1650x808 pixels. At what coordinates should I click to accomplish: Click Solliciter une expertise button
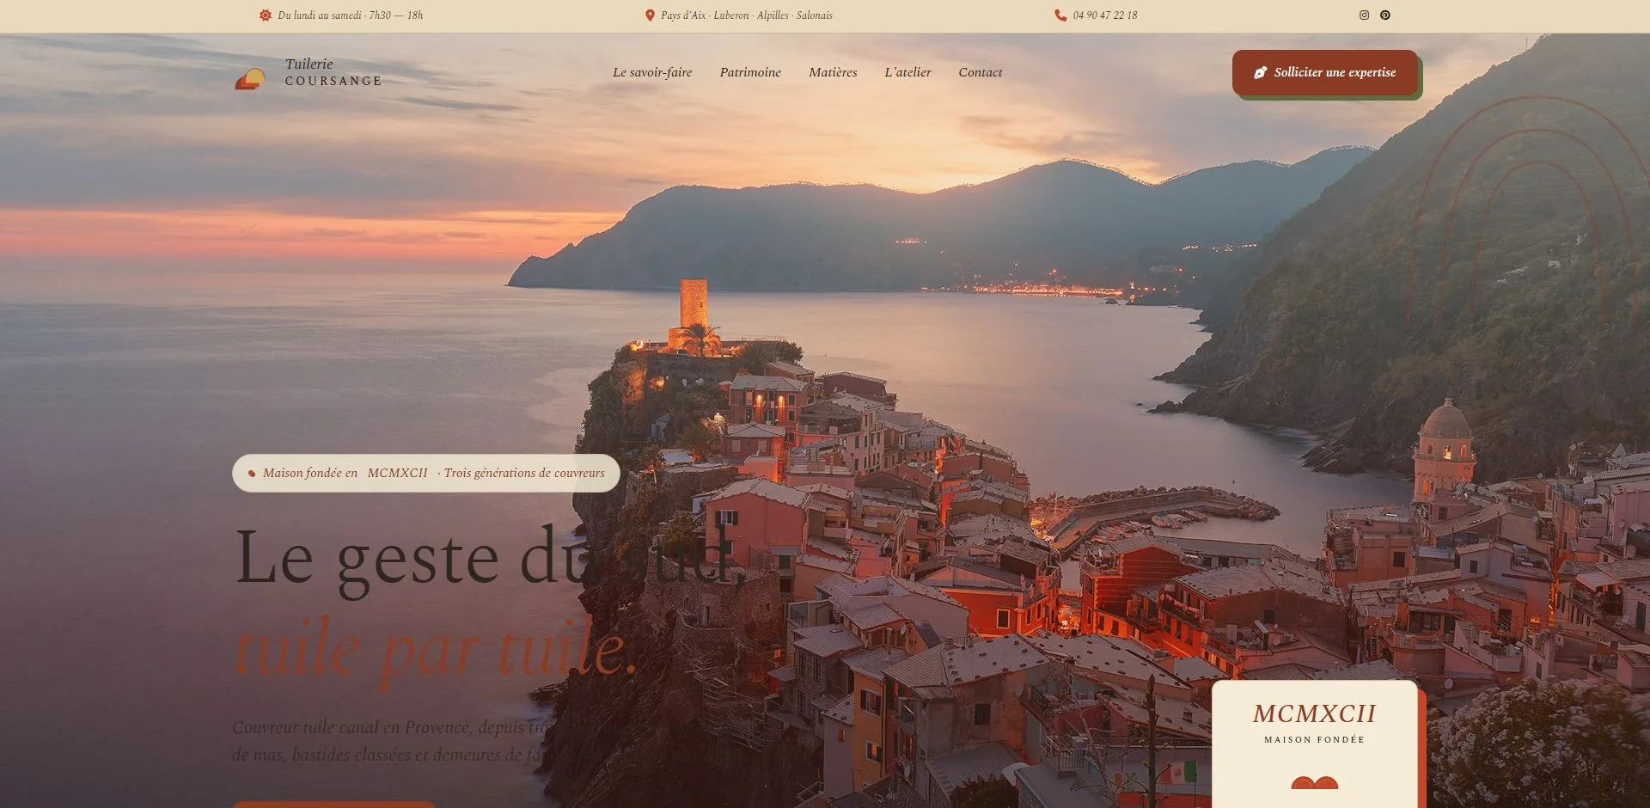pos(1325,73)
